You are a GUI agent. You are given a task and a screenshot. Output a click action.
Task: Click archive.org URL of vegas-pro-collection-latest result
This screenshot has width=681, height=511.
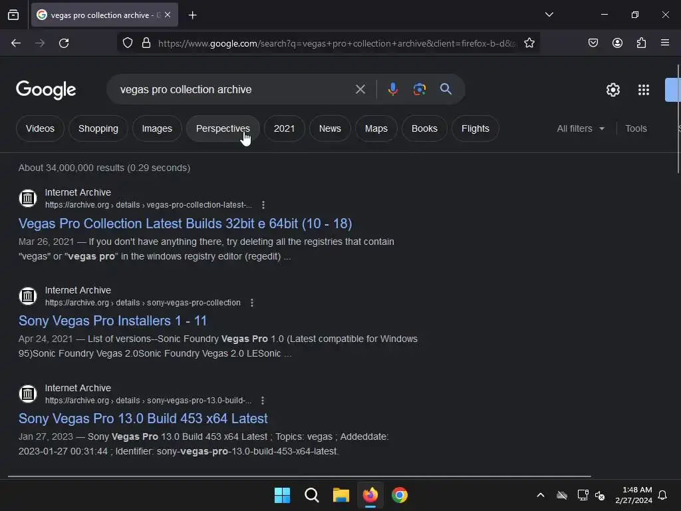coord(148,205)
